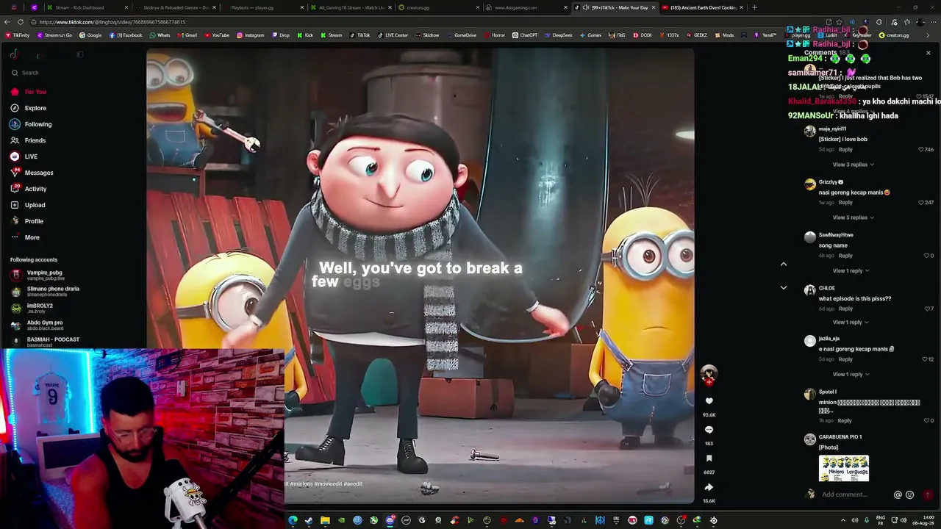
Task: Expand "View 1 reply" under SawNwayHtwe's comment
Action: [851, 270]
